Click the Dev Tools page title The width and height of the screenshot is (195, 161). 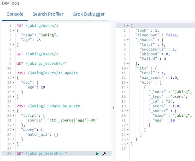11,3
